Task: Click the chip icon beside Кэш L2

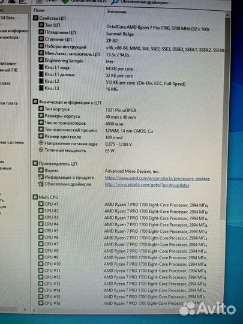Action: tap(41, 81)
